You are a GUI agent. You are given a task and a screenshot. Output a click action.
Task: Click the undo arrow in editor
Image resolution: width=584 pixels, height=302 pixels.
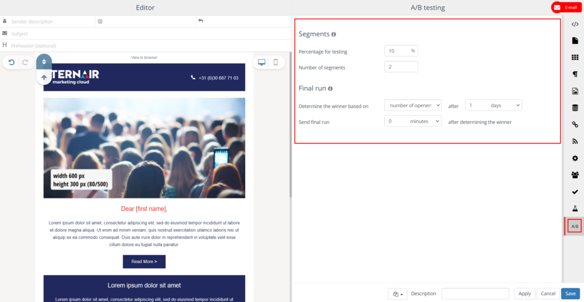tap(11, 63)
